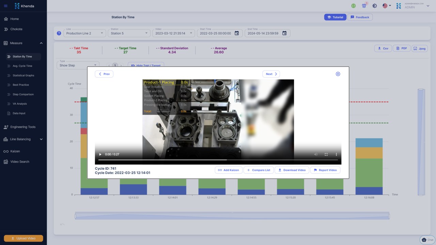The height and width of the screenshot is (245, 436).
Task: Open the Kaizen sidebar item
Action: tap(15, 151)
